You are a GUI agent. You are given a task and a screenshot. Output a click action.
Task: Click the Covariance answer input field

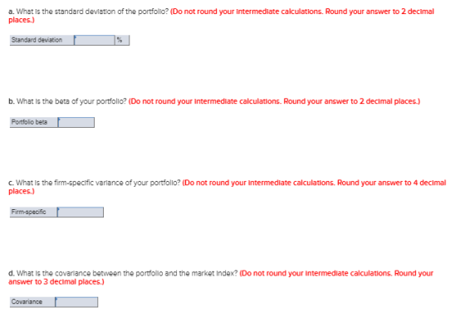76,302
